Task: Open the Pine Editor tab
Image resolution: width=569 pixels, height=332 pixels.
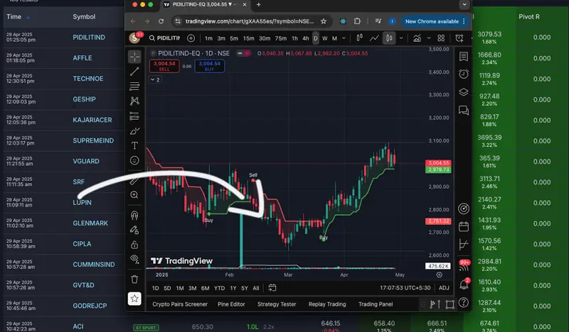Action: point(231,304)
